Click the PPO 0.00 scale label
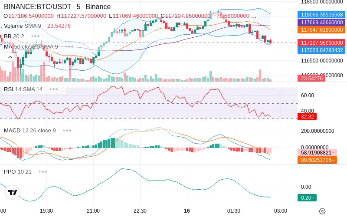The image size is (347, 217). click(306, 187)
